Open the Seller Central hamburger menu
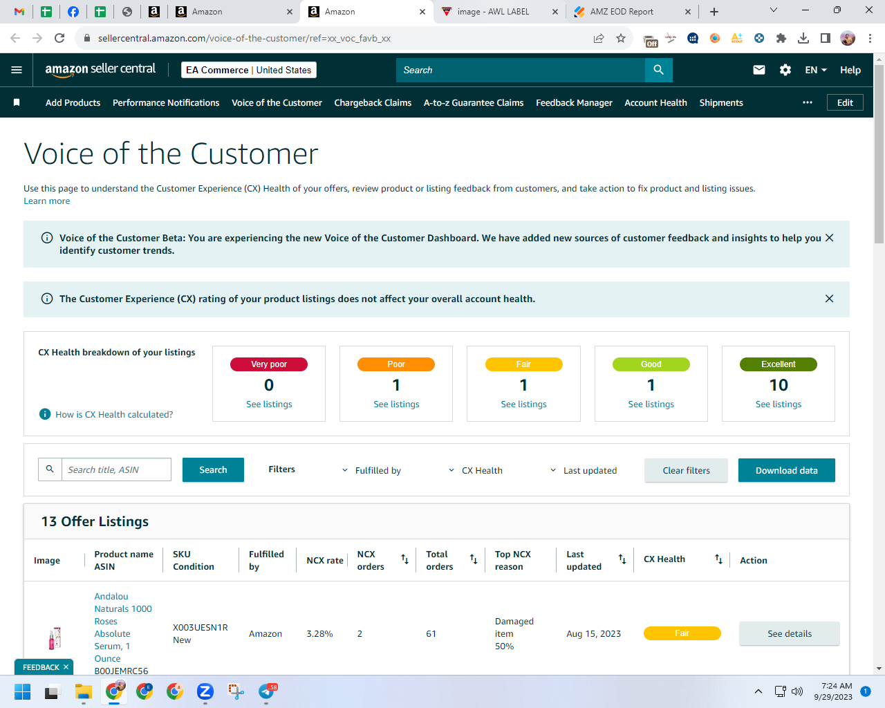This screenshot has height=708, width=885. (17, 70)
